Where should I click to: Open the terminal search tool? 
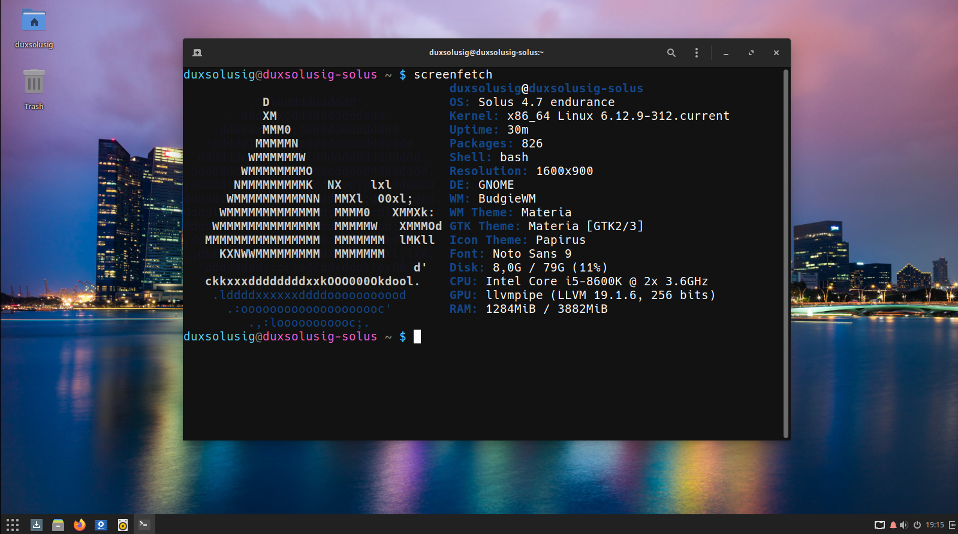pyautogui.click(x=671, y=53)
